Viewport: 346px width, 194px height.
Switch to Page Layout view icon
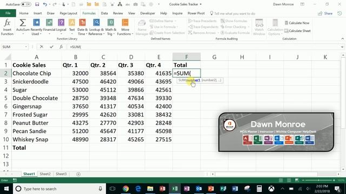289,181
